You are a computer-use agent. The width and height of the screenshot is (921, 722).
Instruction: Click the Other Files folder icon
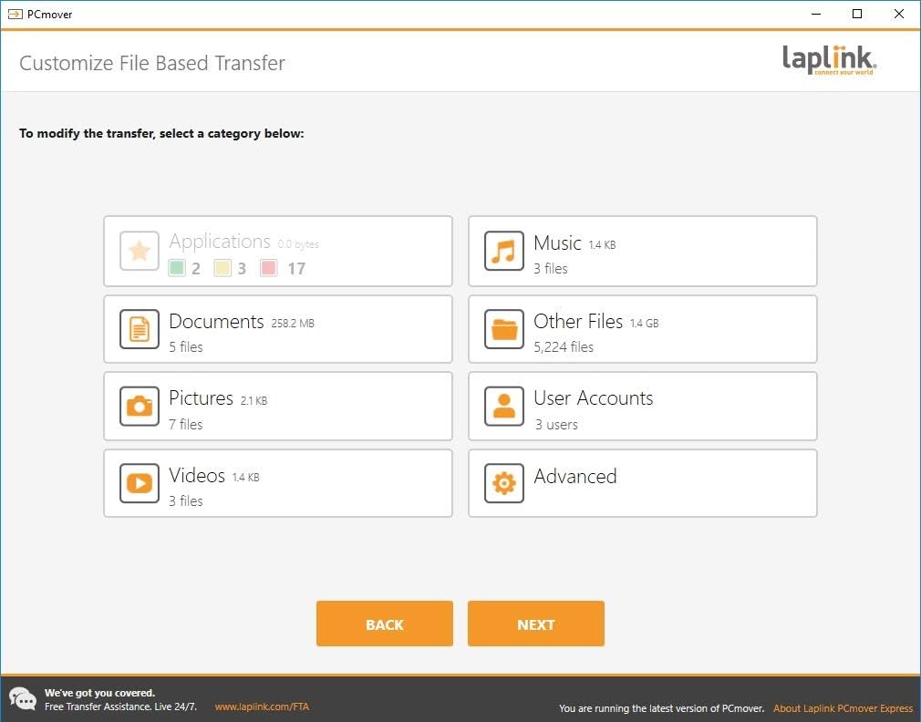[x=504, y=329]
